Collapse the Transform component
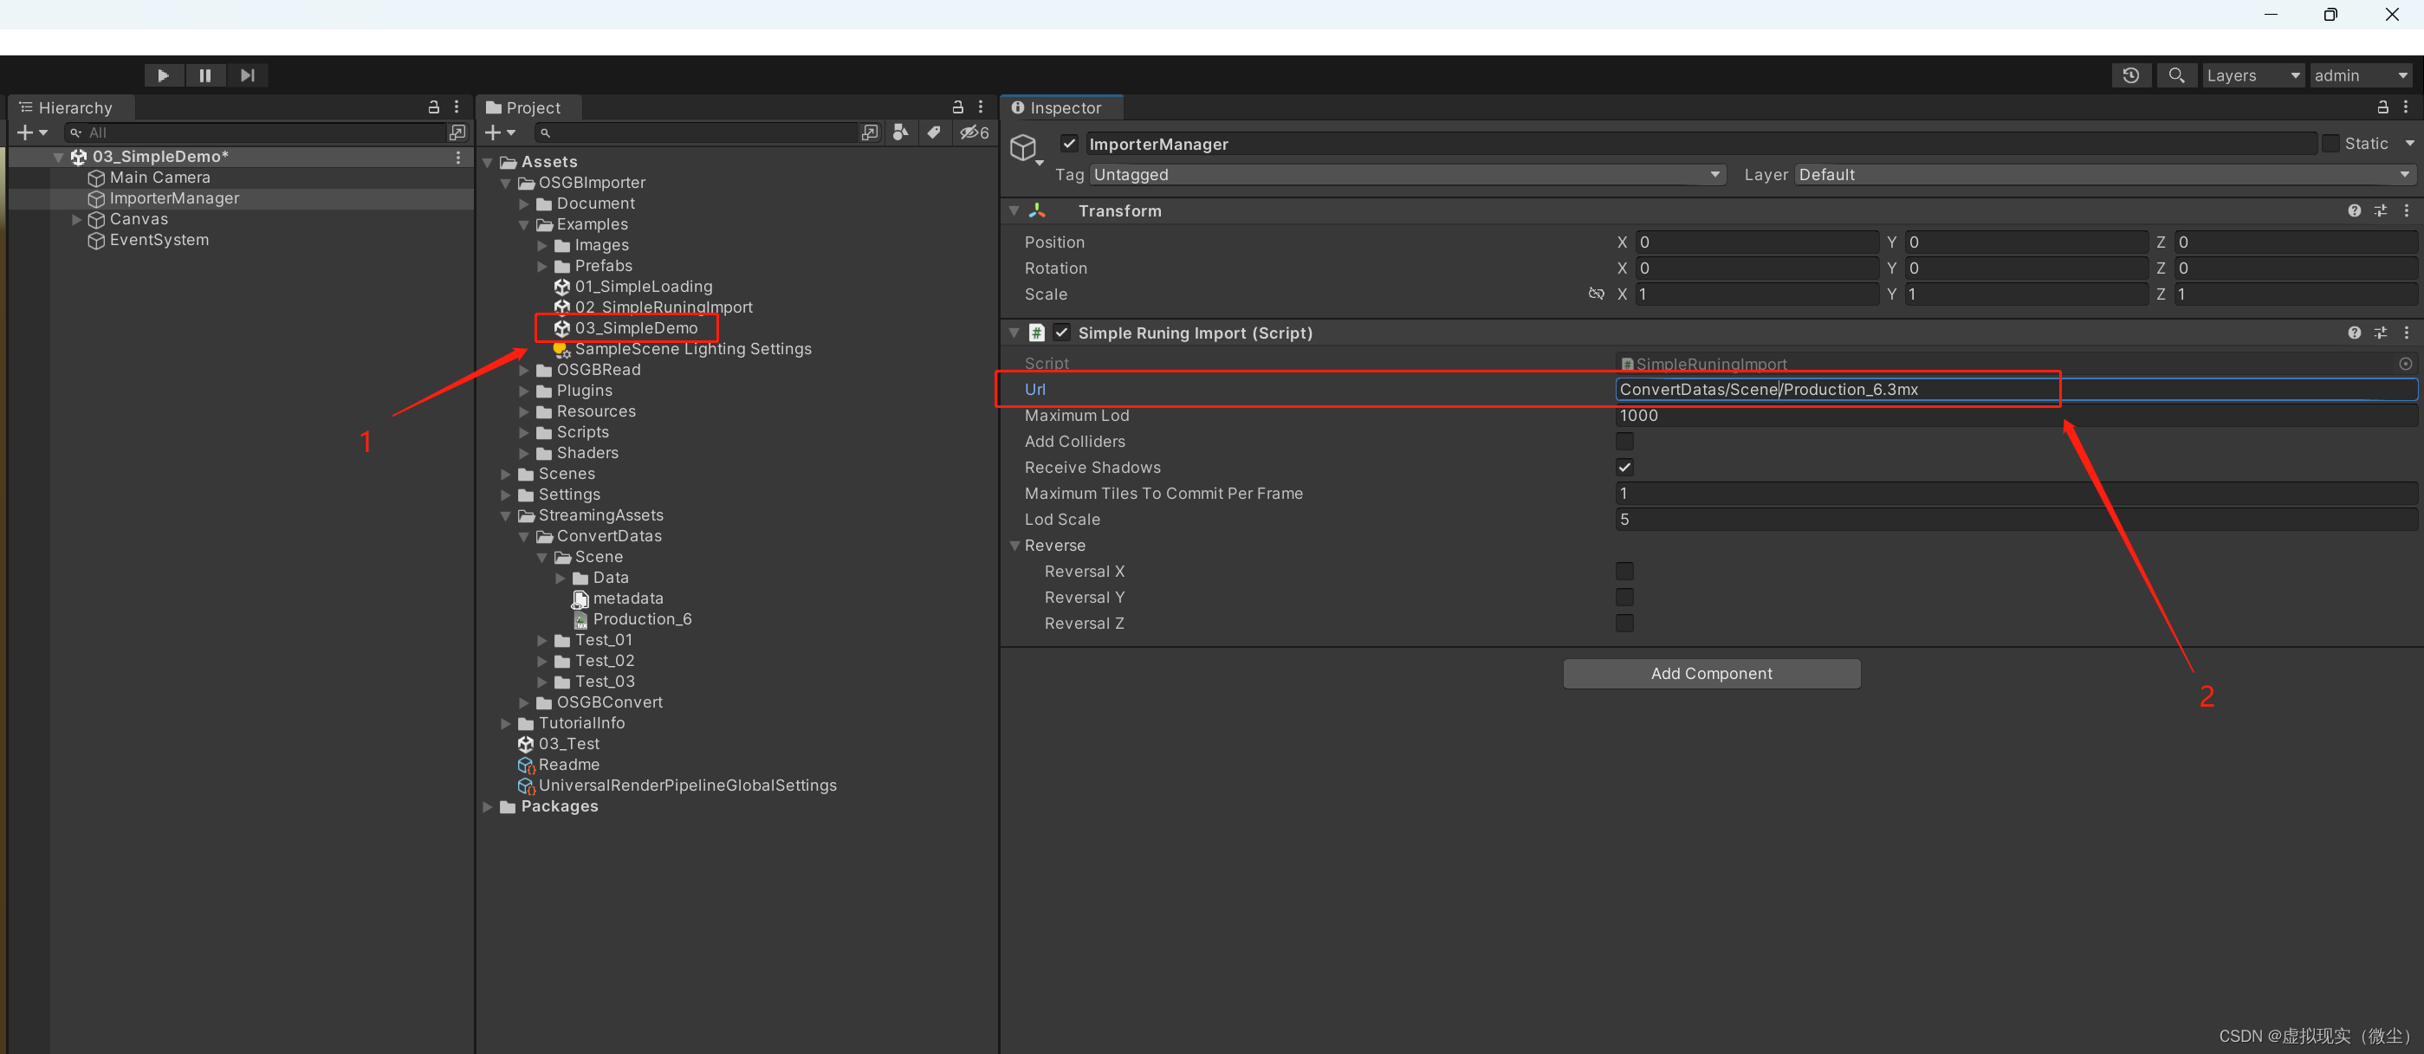 1014,210
